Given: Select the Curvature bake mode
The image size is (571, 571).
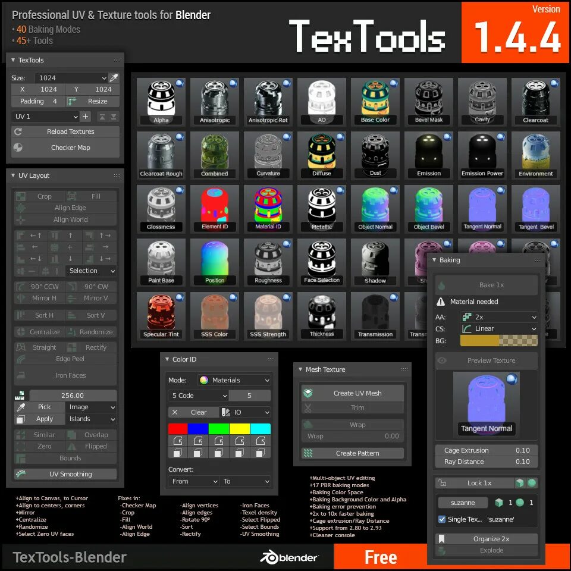Looking at the screenshot, I should point(268,155).
